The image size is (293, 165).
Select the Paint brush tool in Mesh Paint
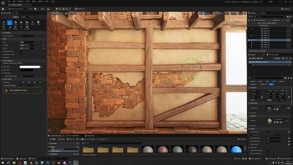[10, 22]
